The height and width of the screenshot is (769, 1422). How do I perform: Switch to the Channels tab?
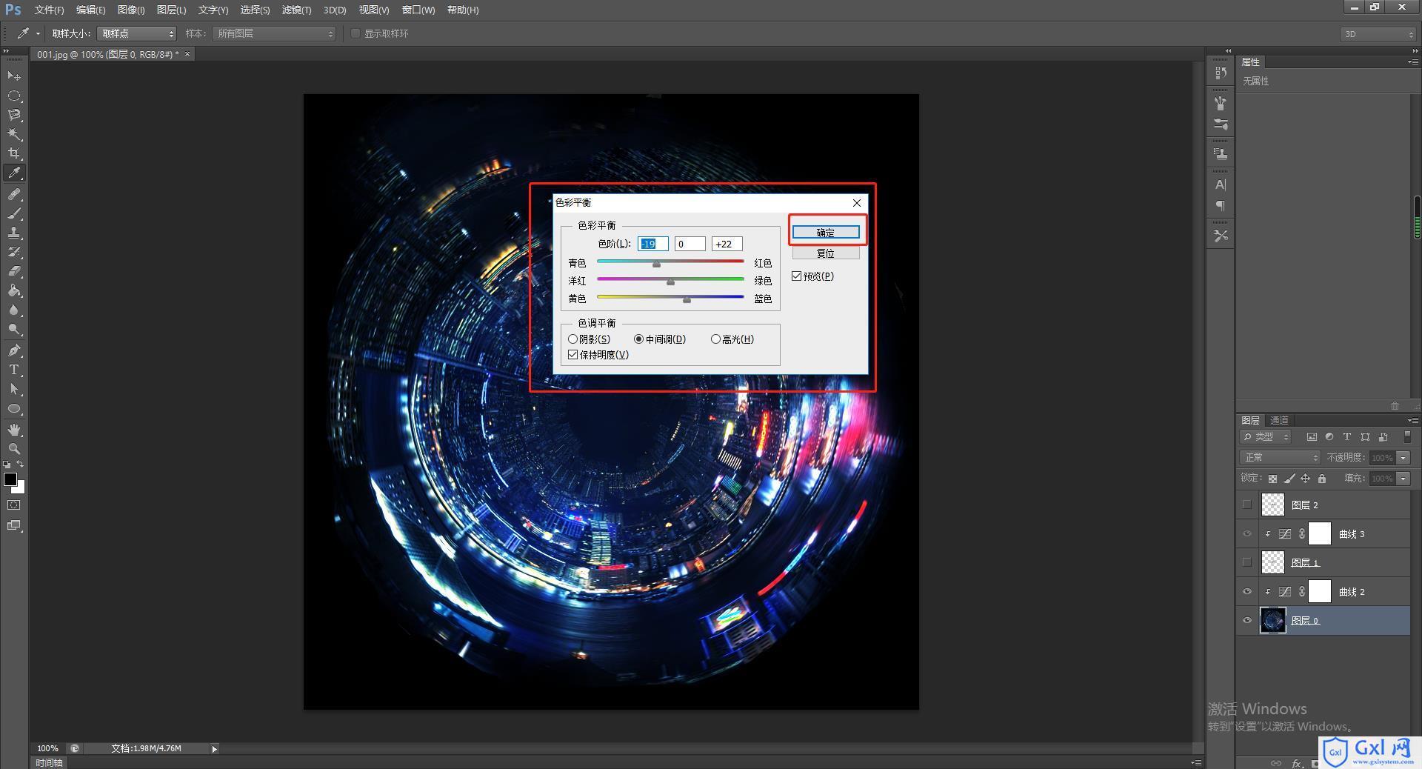(1279, 420)
